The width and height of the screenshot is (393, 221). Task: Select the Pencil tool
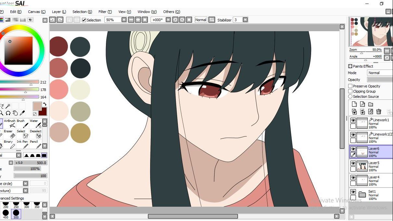35,144
